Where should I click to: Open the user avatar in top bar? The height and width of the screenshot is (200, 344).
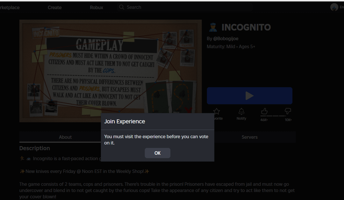(x=334, y=7)
